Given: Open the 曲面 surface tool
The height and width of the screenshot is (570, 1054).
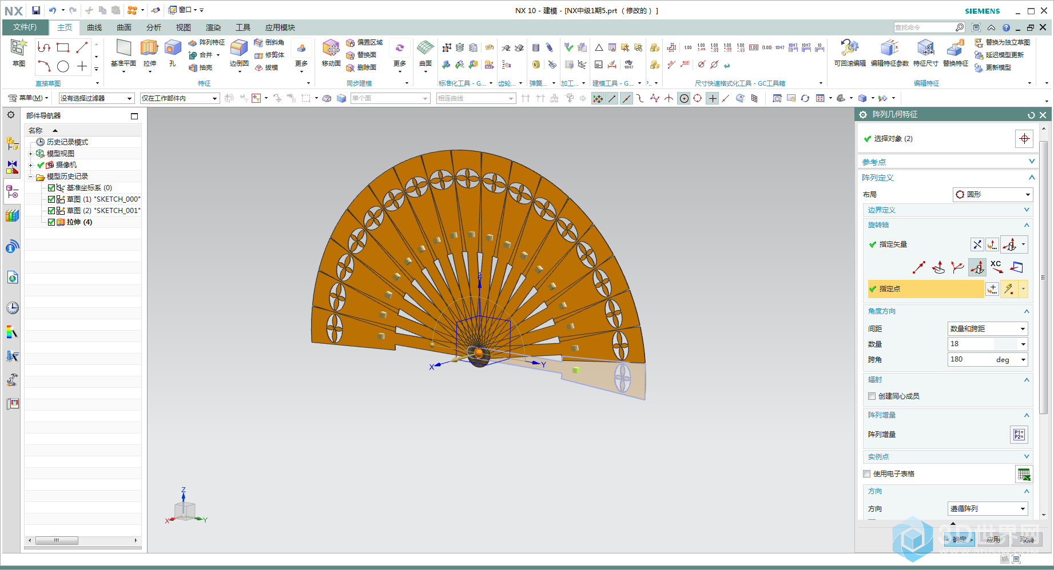Looking at the screenshot, I should 425,53.
